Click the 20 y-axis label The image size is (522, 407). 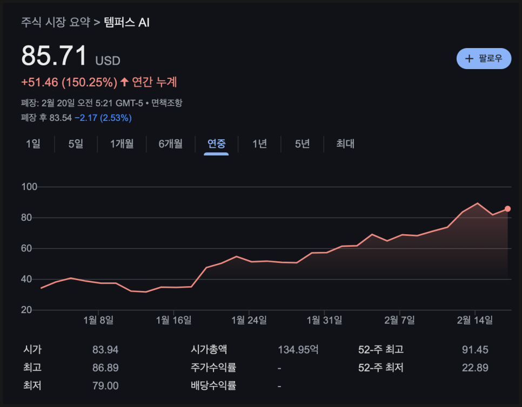(x=26, y=310)
